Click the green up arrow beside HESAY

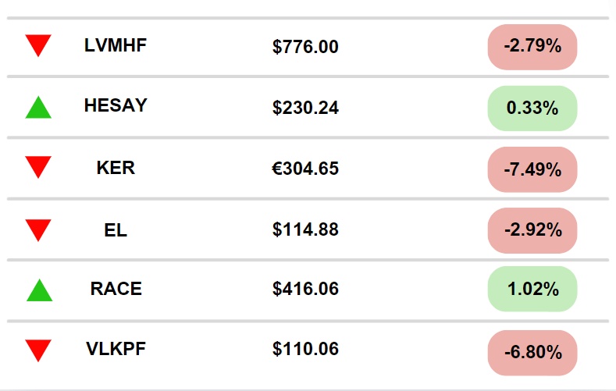[x=38, y=107]
